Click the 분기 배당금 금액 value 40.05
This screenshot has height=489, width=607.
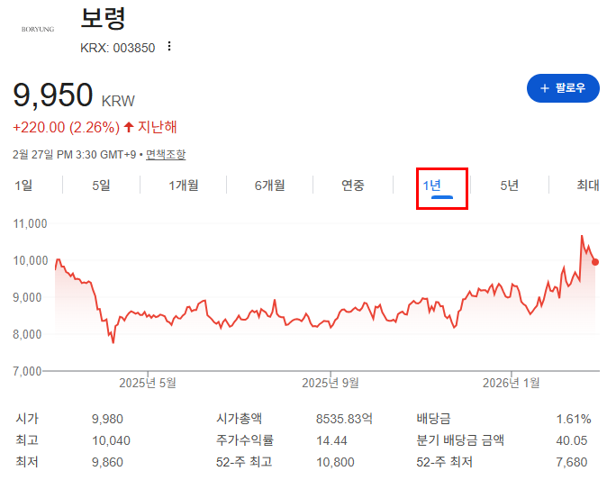(572, 440)
